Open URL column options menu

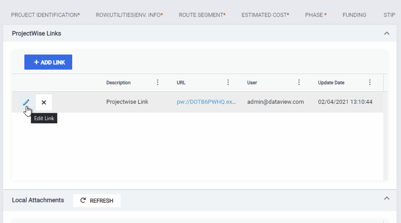point(228,82)
